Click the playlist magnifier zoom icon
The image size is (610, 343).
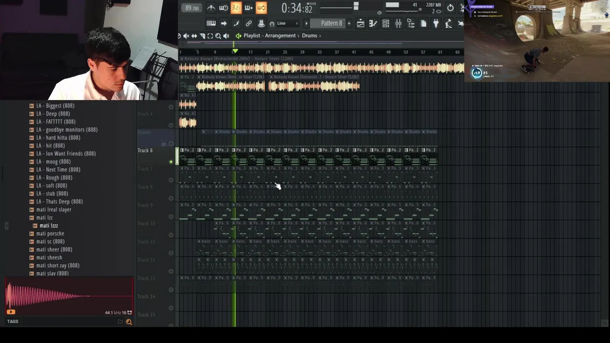pos(218,36)
